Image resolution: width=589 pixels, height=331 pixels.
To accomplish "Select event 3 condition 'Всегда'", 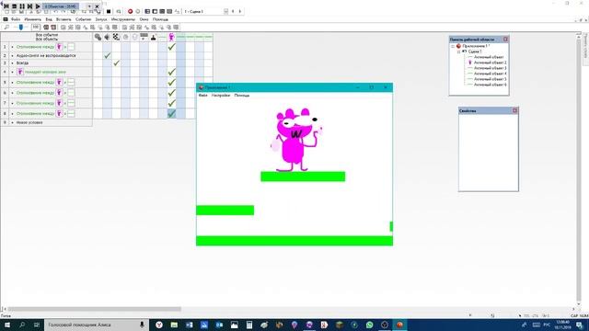I will tap(22, 63).
